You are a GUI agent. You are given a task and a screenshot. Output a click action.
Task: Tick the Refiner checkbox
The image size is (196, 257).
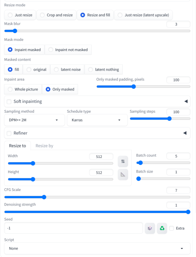[x=9, y=133]
